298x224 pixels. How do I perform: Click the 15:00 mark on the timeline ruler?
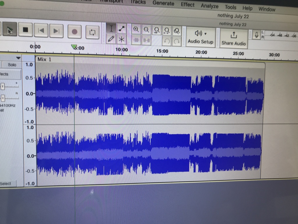(x=162, y=51)
